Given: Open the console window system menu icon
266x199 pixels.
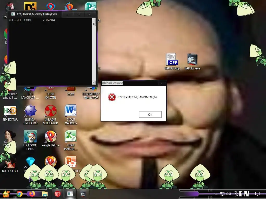Looking at the screenshot, I should tap(13, 14).
